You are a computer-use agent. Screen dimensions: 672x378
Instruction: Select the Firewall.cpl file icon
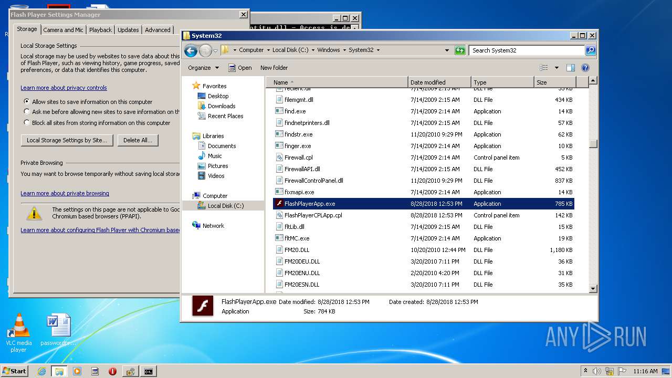pyautogui.click(x=280, y=157)
